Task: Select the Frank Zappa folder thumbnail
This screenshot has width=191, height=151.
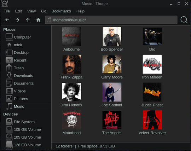Action: (71, 64)
